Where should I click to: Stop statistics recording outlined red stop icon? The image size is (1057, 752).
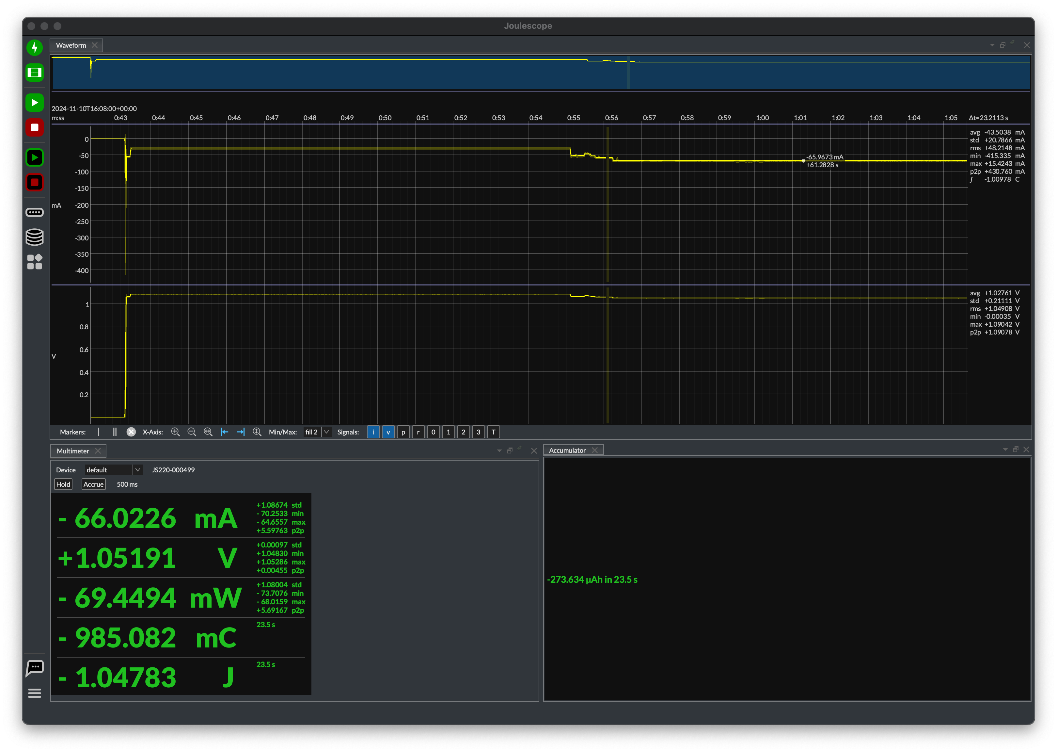tap(35, 182)
